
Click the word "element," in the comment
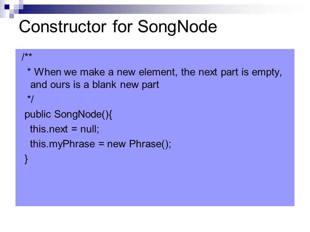[158, 72]
